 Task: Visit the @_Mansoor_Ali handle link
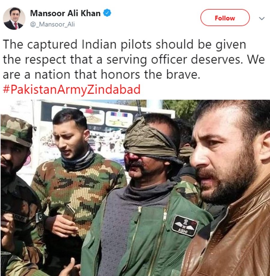[x=53, y=24]
